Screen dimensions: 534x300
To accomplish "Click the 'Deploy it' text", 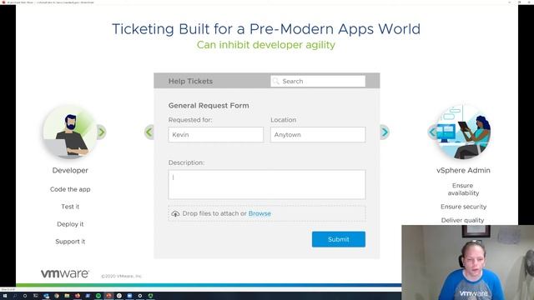I will [x=70, y=224].
